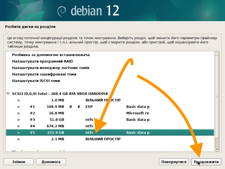
Task: Click the partition list scrollbar thumb
Action: coord(217,97)
